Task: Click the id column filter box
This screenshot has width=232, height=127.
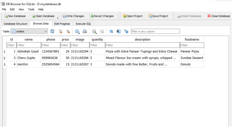Action: tap(11, 45)
